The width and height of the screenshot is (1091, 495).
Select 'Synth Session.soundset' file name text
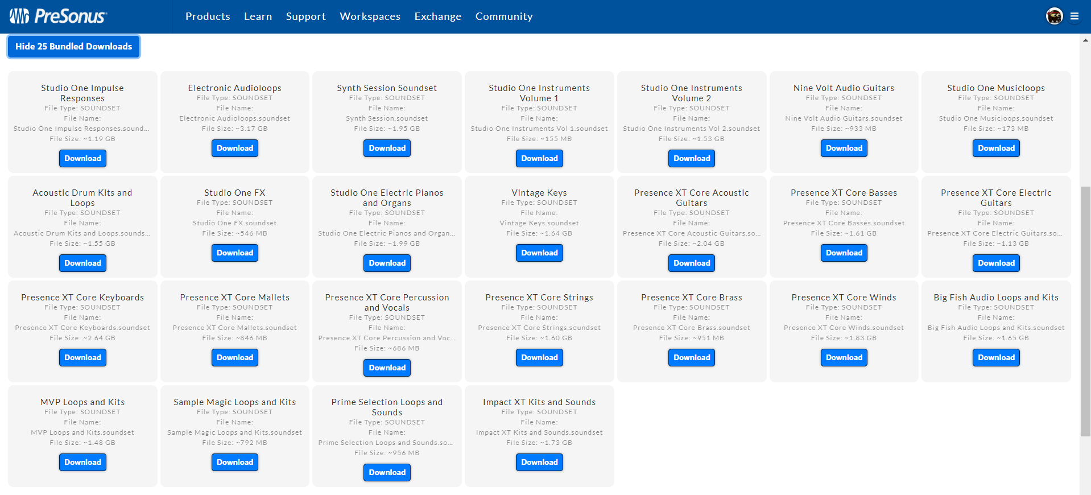387,118
